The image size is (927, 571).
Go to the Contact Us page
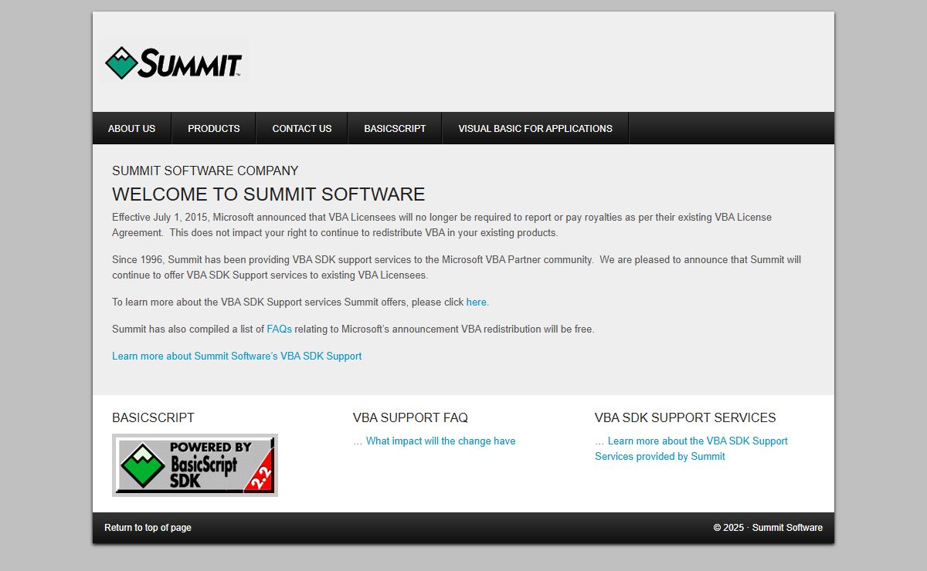pyautogui.click(x=302, y=129)
